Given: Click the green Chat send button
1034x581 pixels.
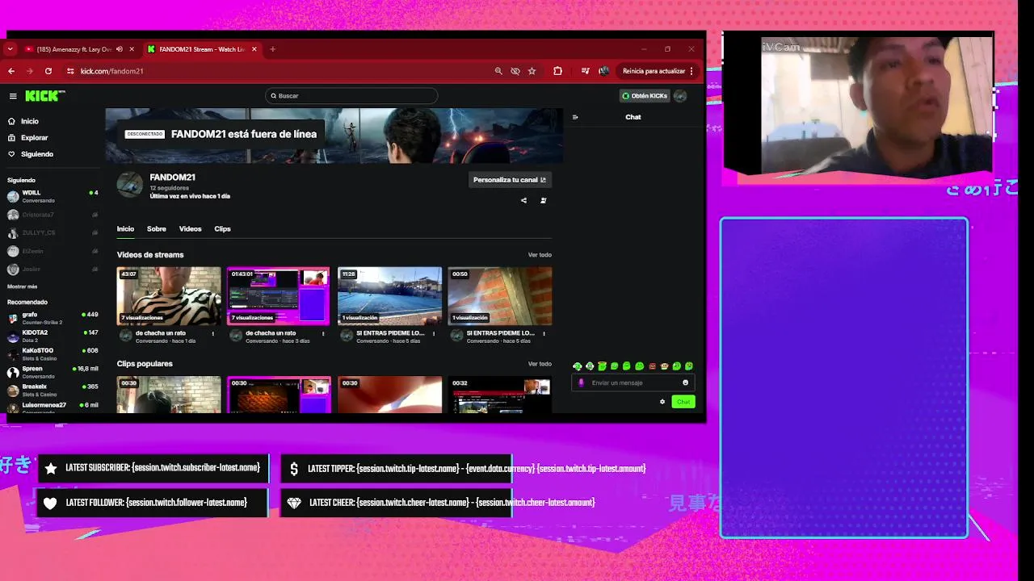Looking at the screenshot, I should pos(683,402).
